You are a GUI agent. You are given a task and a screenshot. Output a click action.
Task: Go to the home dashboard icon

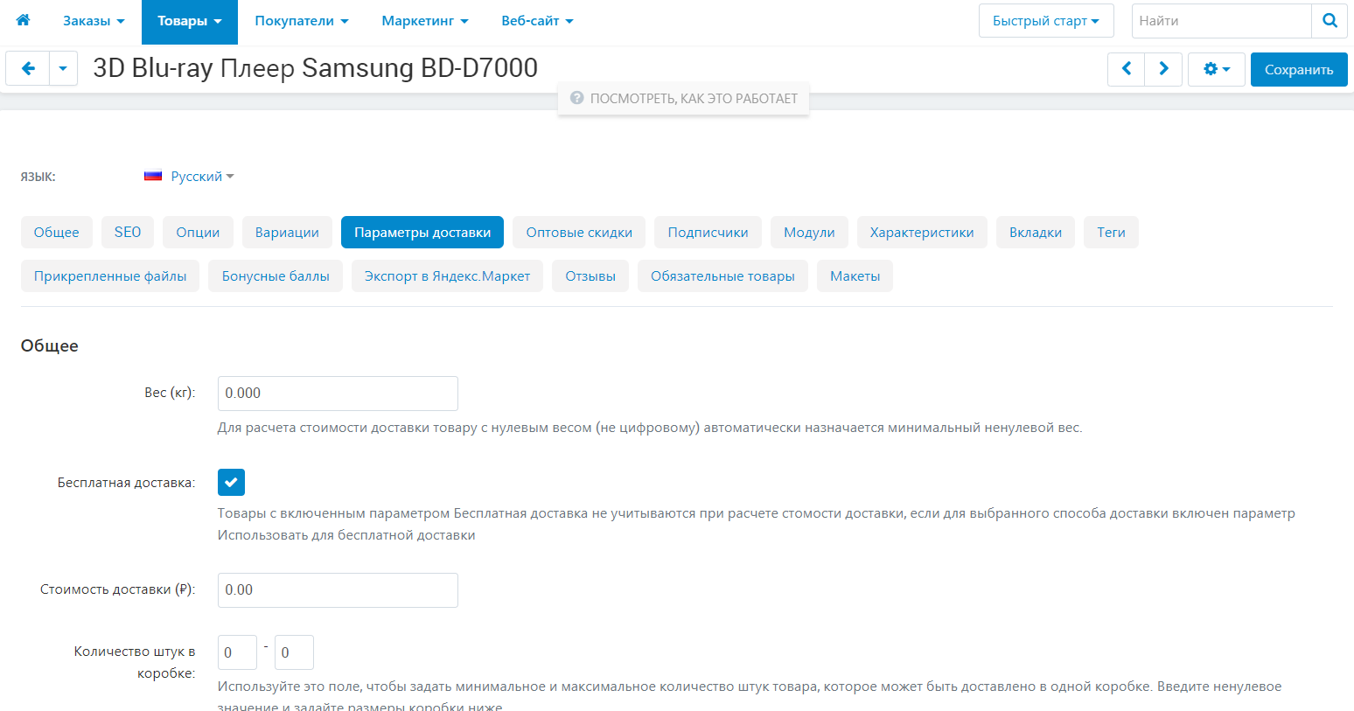23,20
